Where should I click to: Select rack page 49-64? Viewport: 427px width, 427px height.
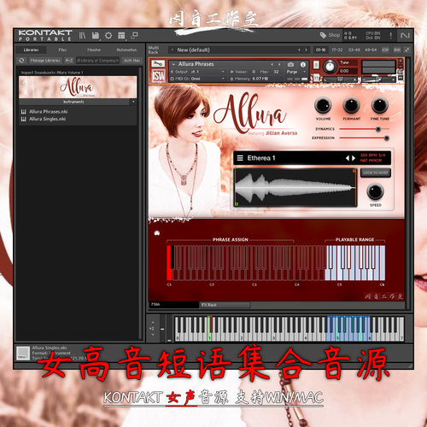click(x=371, y=50)
